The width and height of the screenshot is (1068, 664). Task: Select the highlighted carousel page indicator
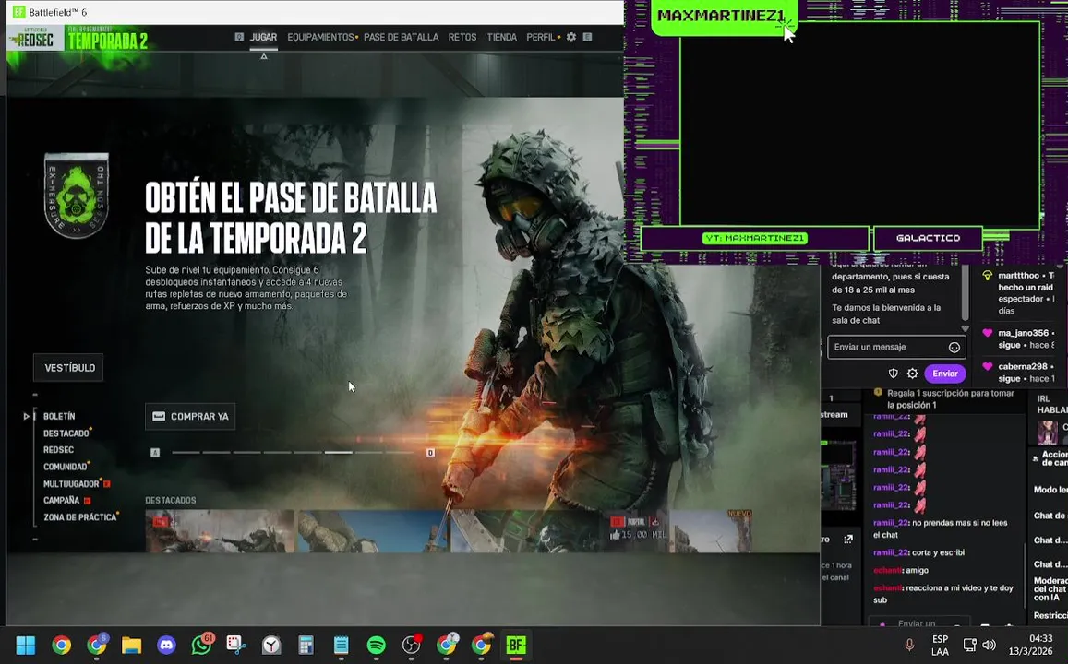(339, 453)
